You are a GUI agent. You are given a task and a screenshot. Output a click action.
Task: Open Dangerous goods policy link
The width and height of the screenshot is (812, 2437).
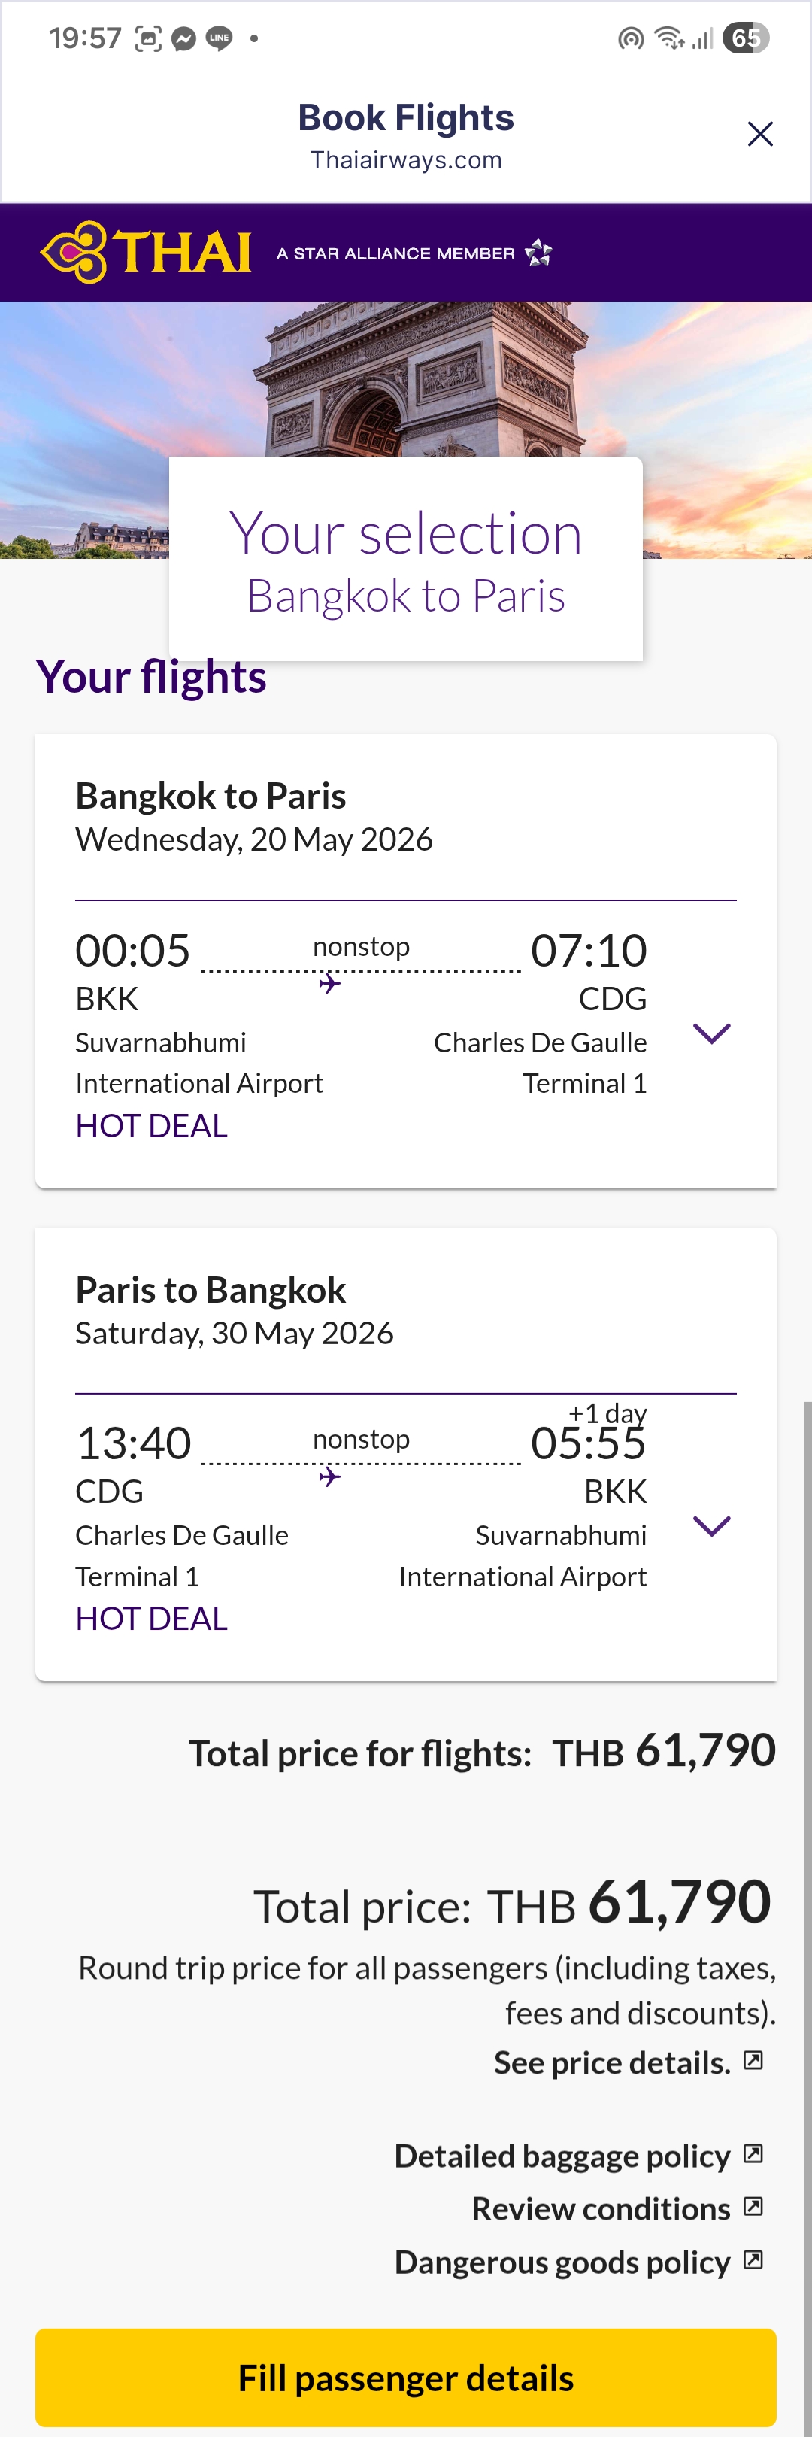[562, 2262]
